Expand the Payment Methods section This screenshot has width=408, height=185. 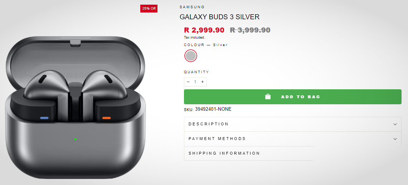pyautogui.click(x=217, y=139)
